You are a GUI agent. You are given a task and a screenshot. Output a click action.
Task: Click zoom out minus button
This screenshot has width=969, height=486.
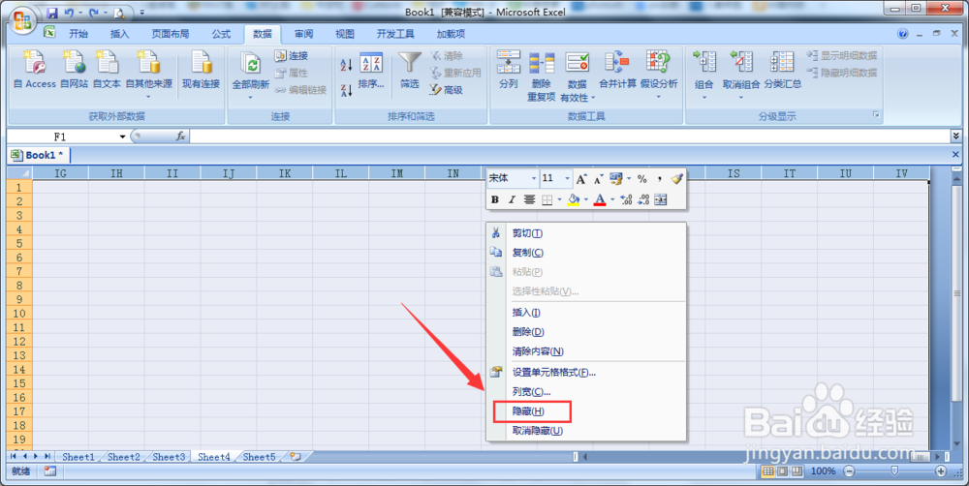849,471
